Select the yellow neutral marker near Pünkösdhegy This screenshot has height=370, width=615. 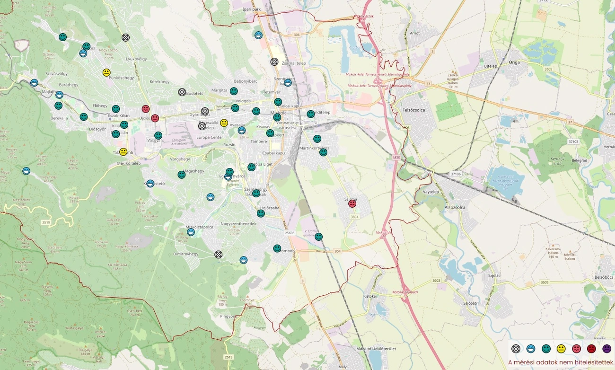click(107, 72)
